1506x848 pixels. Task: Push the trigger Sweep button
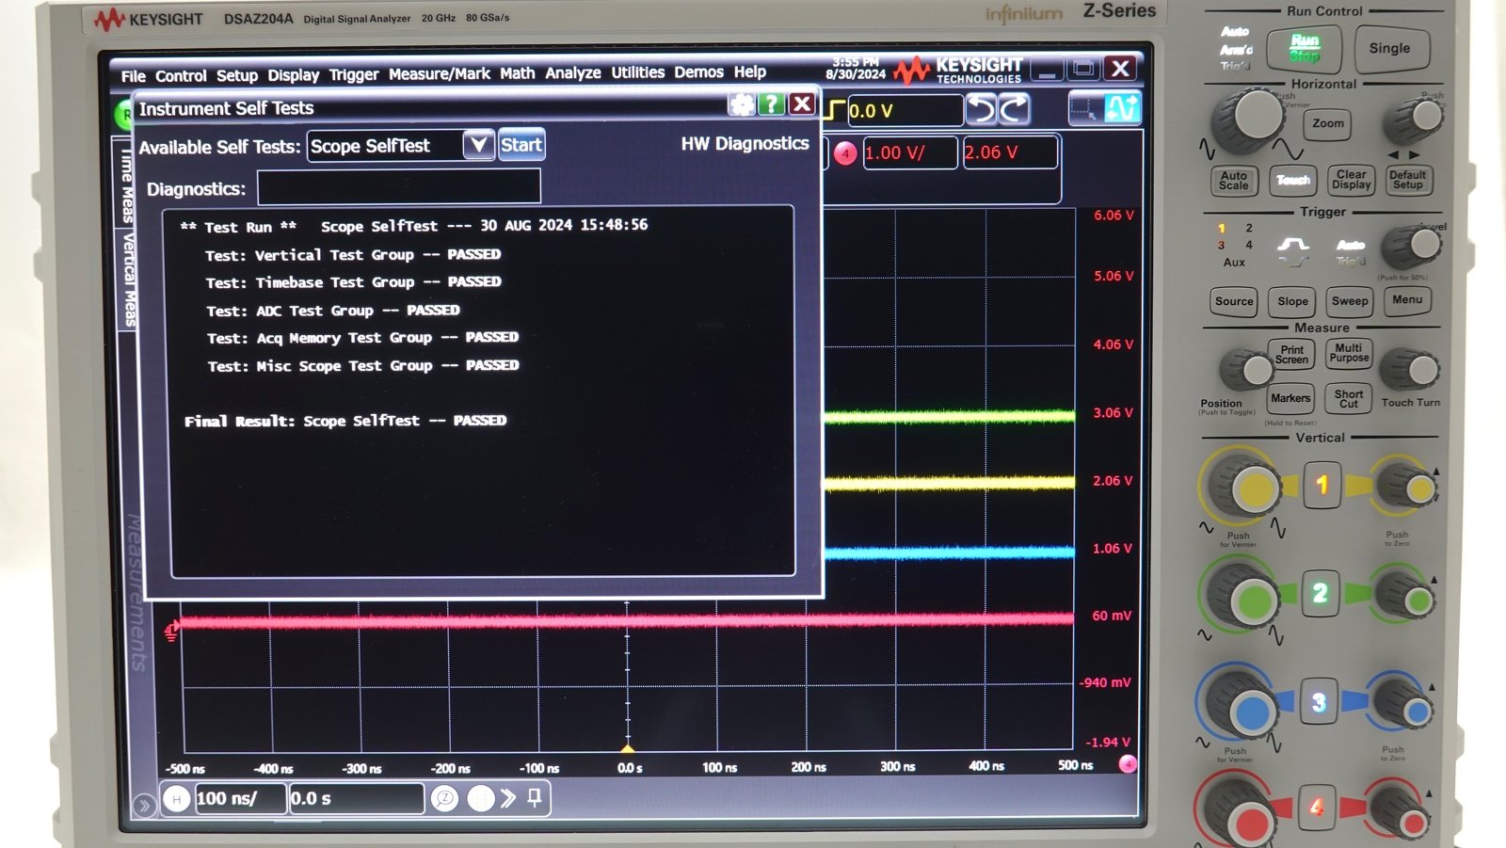pyautogui.click(x=1350, y=301)
